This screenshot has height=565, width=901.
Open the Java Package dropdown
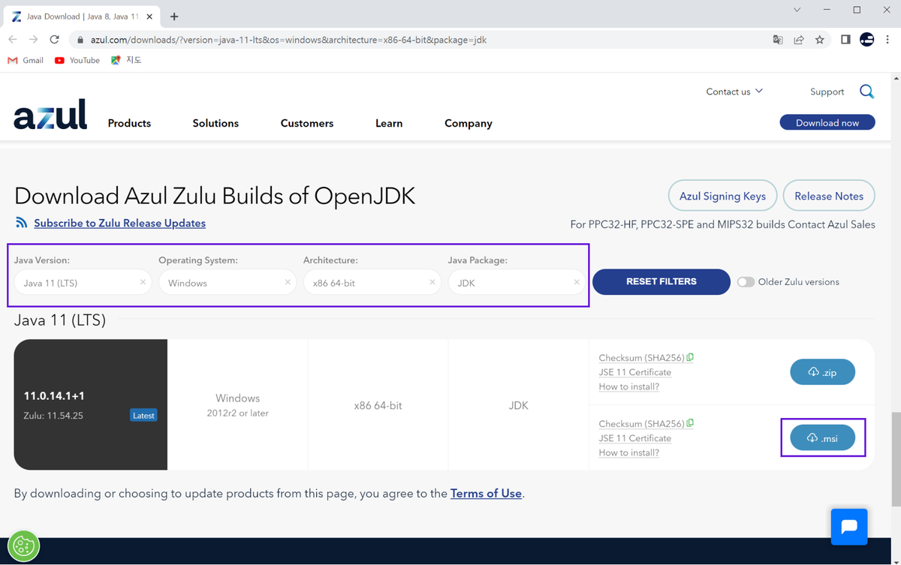[517, 282]
